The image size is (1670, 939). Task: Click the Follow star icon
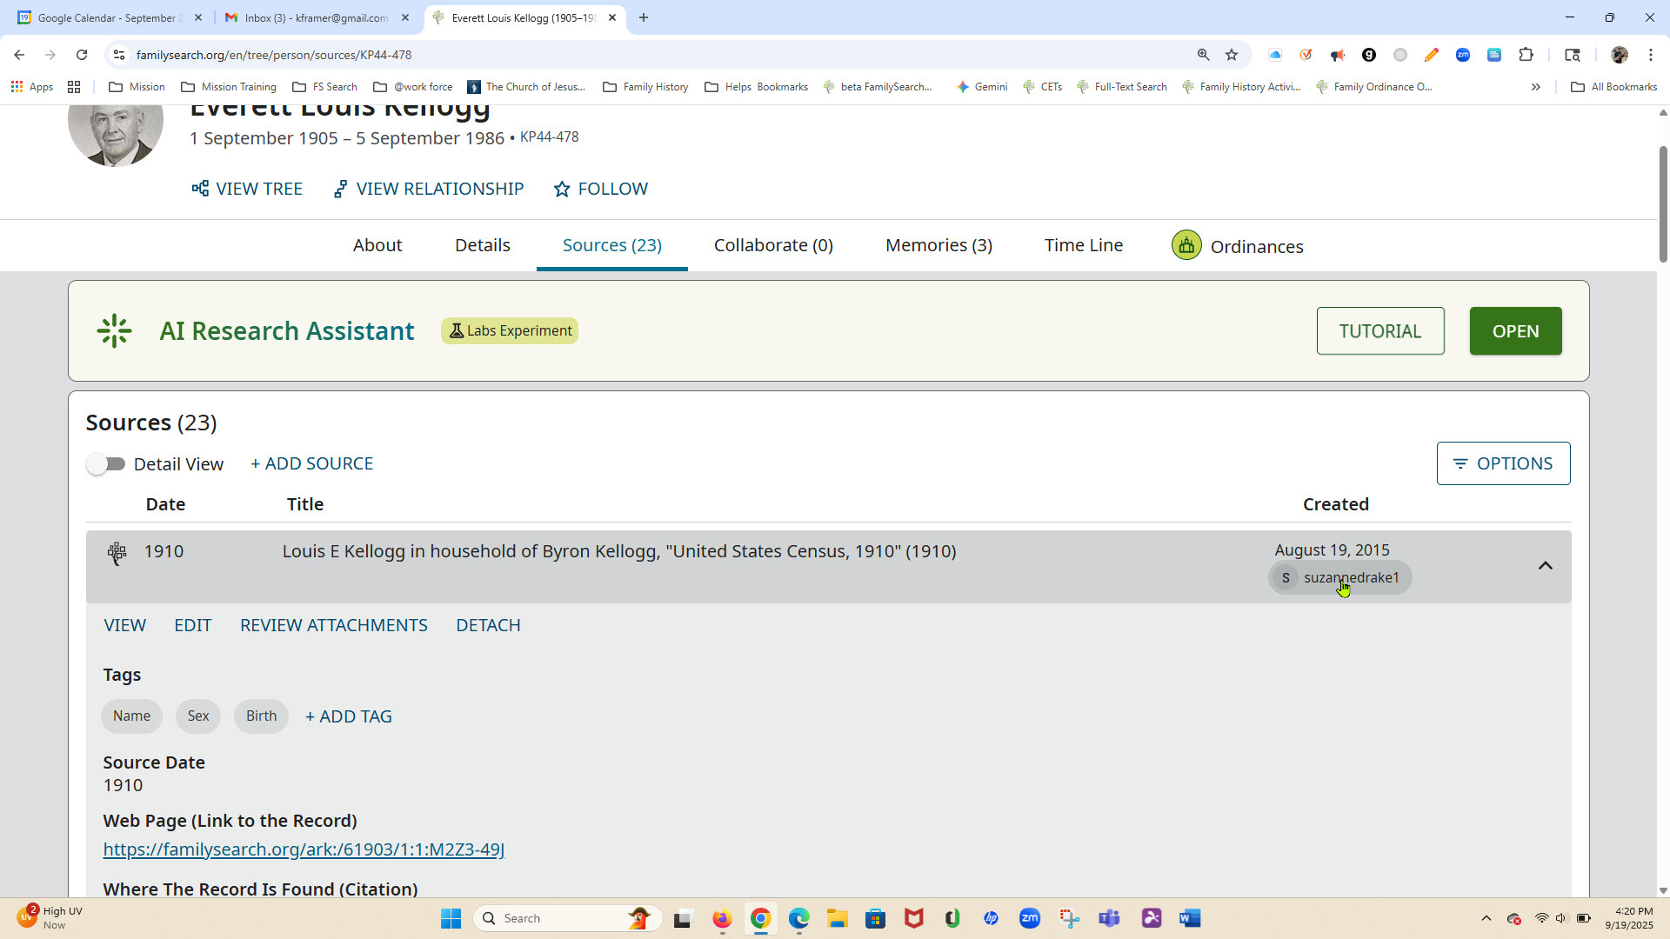pos(562,189)
